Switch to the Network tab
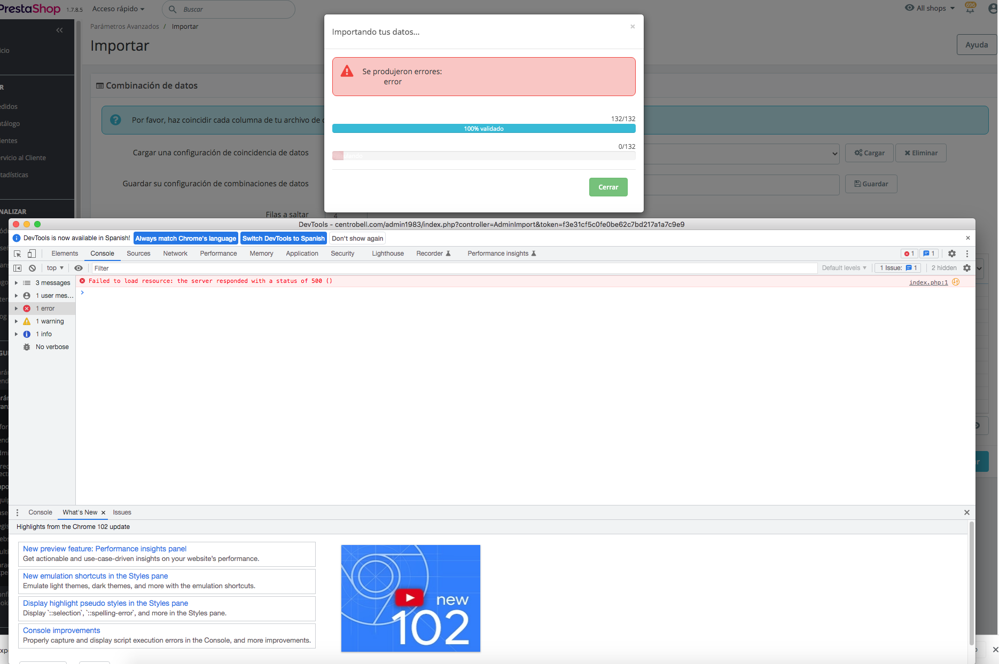999x664 pixels. [175, 254]
